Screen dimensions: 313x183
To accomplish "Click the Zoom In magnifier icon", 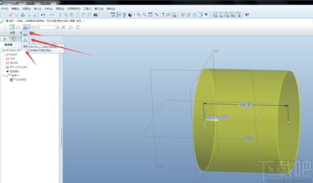I will tap(139, 15).
